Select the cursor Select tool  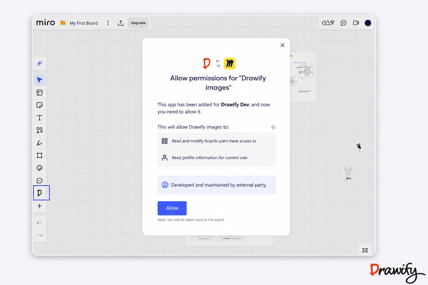40,80
